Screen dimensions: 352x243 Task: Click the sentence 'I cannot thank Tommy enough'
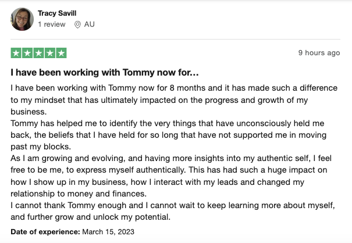tap(173, 211)
